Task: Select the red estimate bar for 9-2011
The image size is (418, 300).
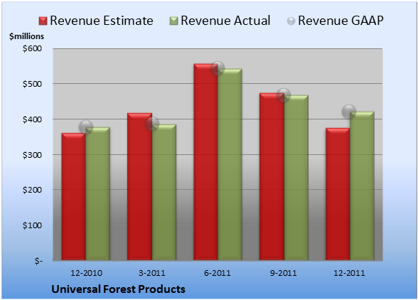Action: (272, 176)
